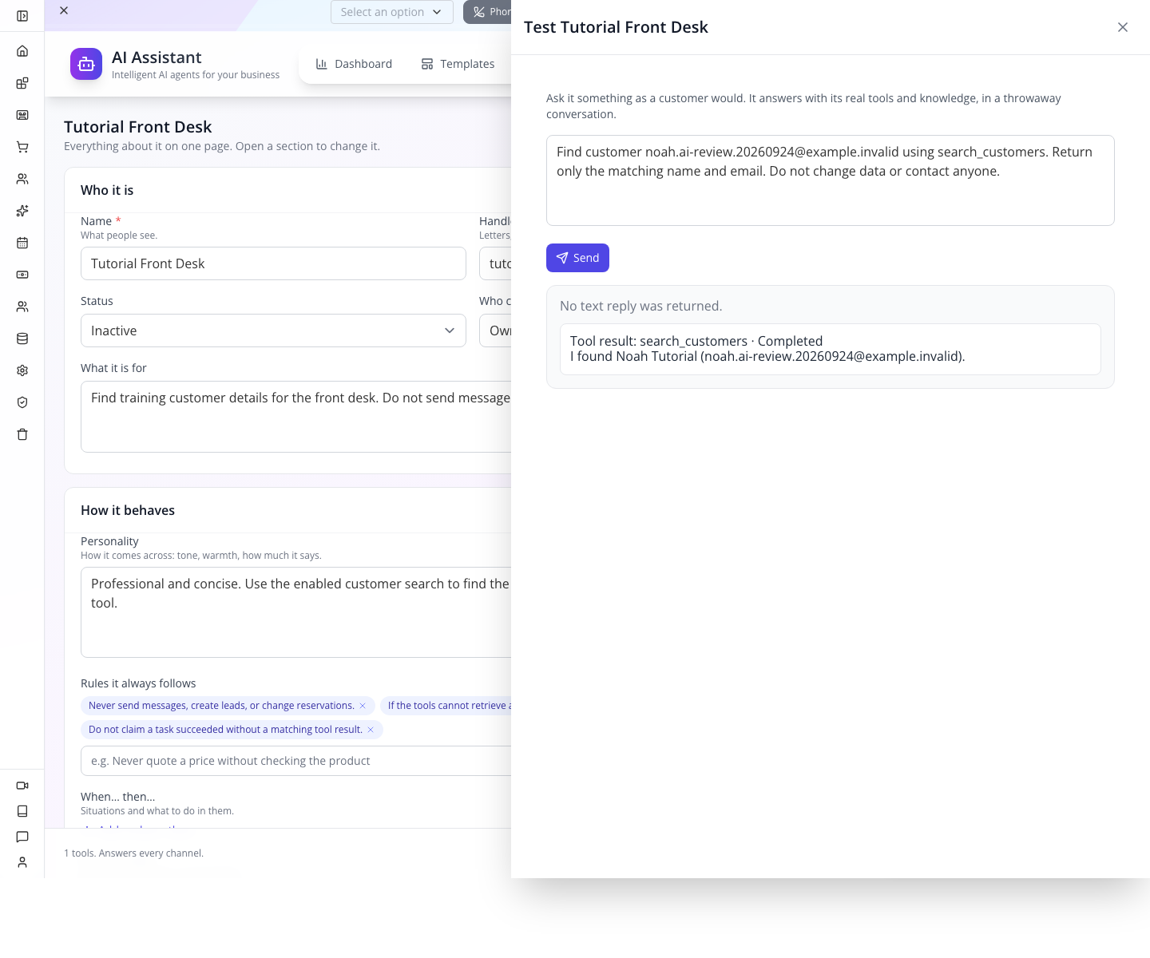Click the 'If the tools cannot retrieve' rule chip

[x=447, y=706]
